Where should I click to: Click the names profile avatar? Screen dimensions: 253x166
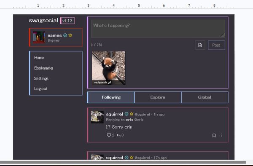pyautogui.click(x=39, y=37)
